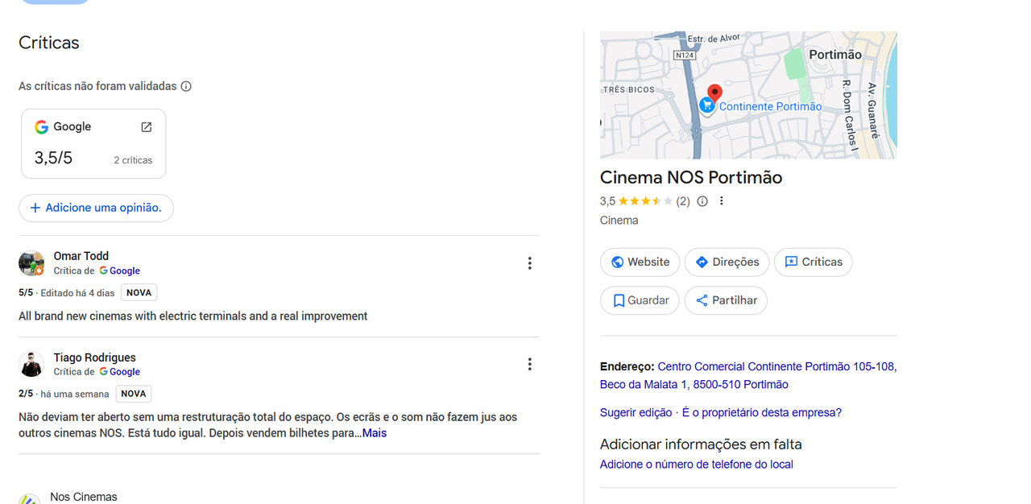Click Omar Todd's profile avatar

tap(31, 263)
